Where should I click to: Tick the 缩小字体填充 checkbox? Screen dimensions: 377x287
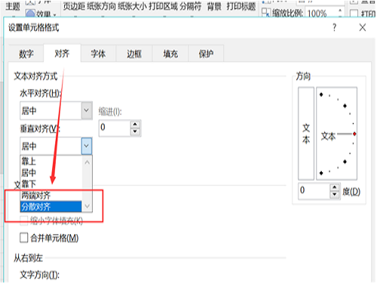point(23,221)
